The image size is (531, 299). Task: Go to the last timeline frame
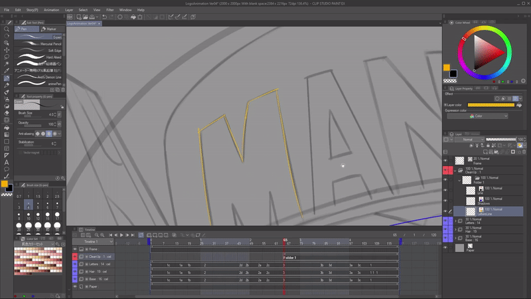tap(133, 235)
